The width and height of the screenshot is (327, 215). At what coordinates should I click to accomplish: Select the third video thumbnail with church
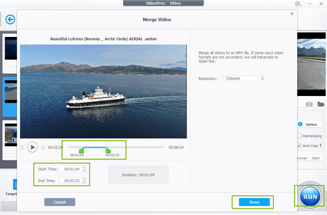coord(11,135)
